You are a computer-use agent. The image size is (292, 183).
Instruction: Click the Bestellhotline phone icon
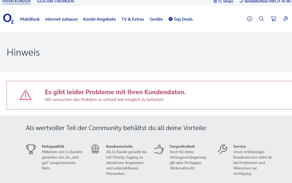pos(241,1)
